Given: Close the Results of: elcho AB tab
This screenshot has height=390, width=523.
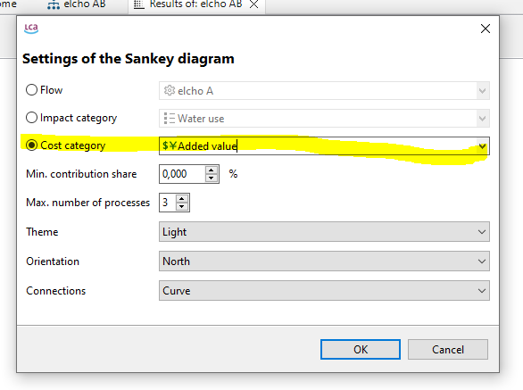Looking at the screenshot, I should coord(253,4).
